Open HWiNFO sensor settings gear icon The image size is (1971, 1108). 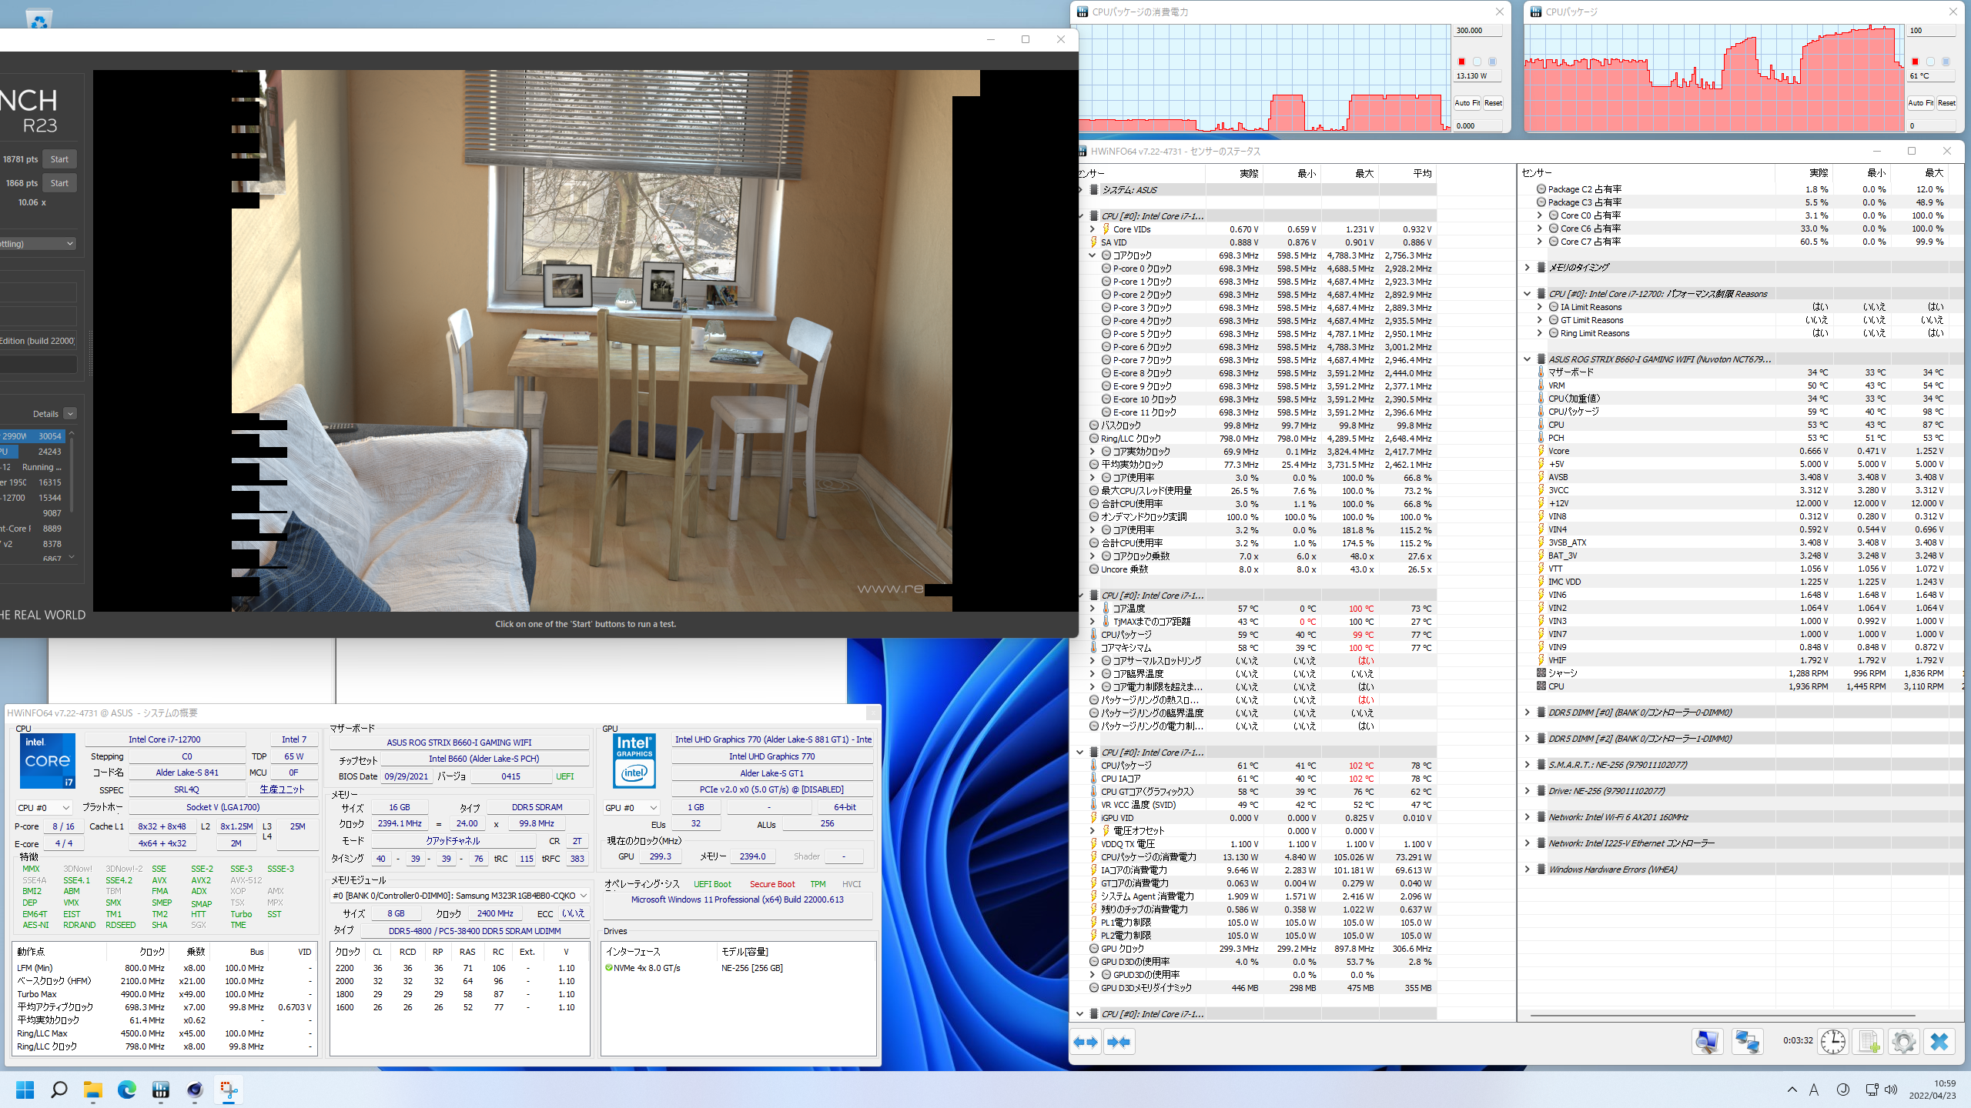(x=1904, y=1042)
